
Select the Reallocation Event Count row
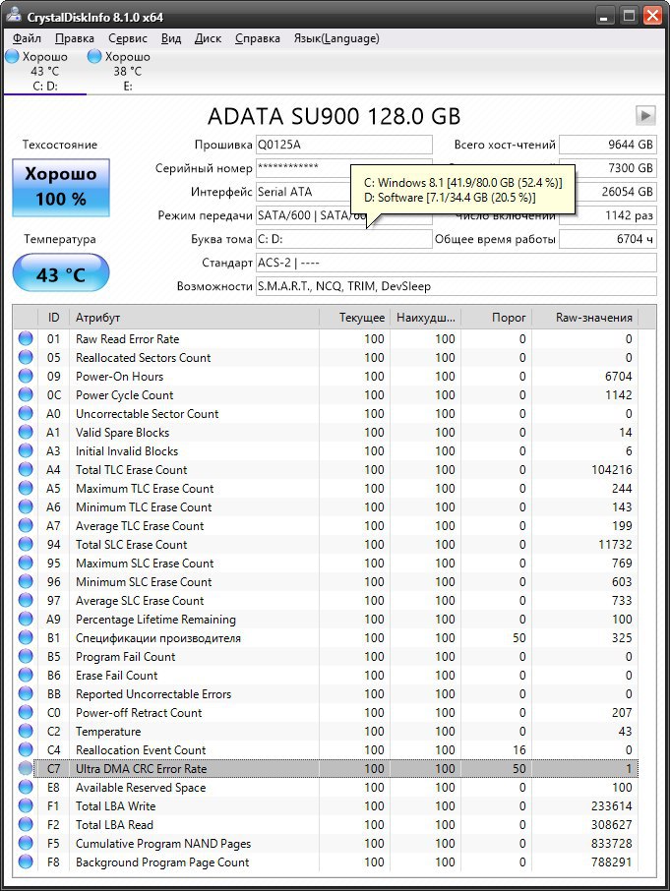pos(326,750)
